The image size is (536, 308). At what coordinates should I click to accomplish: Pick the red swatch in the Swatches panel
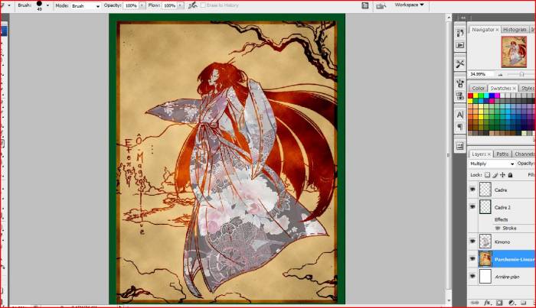tap(471, 96)
